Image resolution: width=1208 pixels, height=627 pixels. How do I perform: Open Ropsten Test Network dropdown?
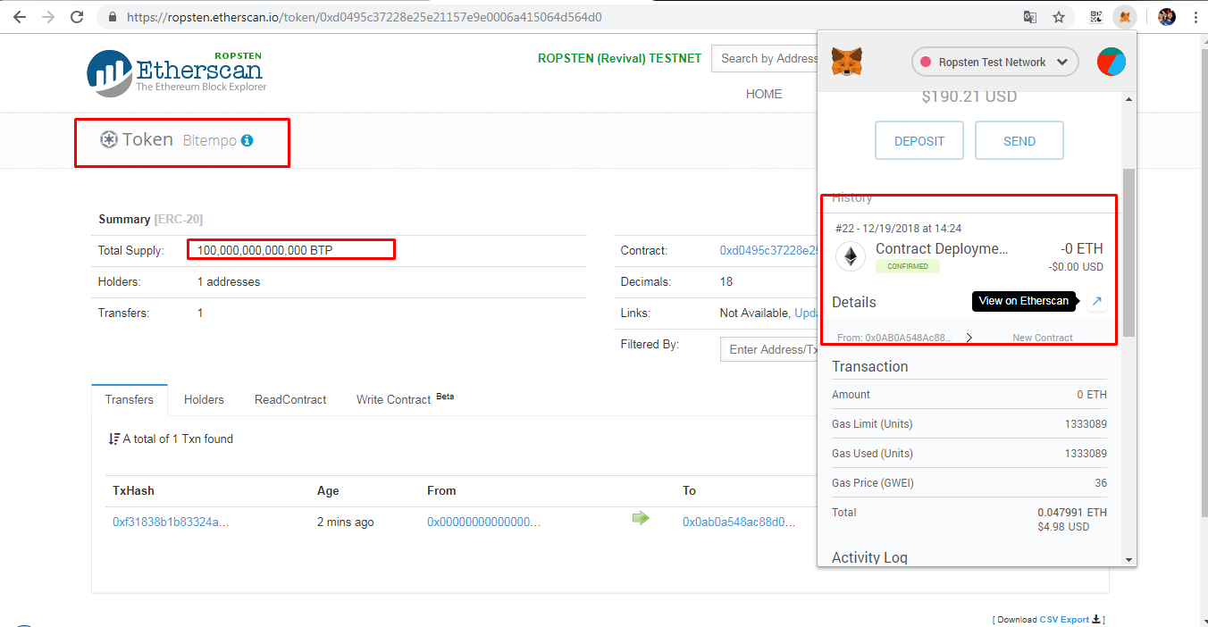pyautogui.click(x=994, y=62)
